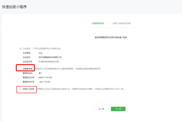Click the 深圳 company name text
The height and width of the screenshot is (122, 182).
point(50,57)
